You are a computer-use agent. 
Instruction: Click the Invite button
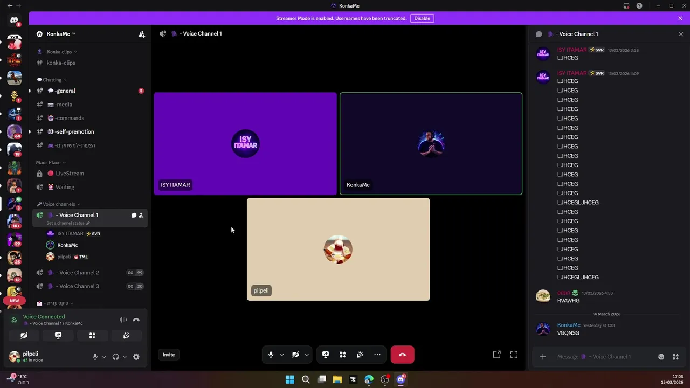point(169,355)
